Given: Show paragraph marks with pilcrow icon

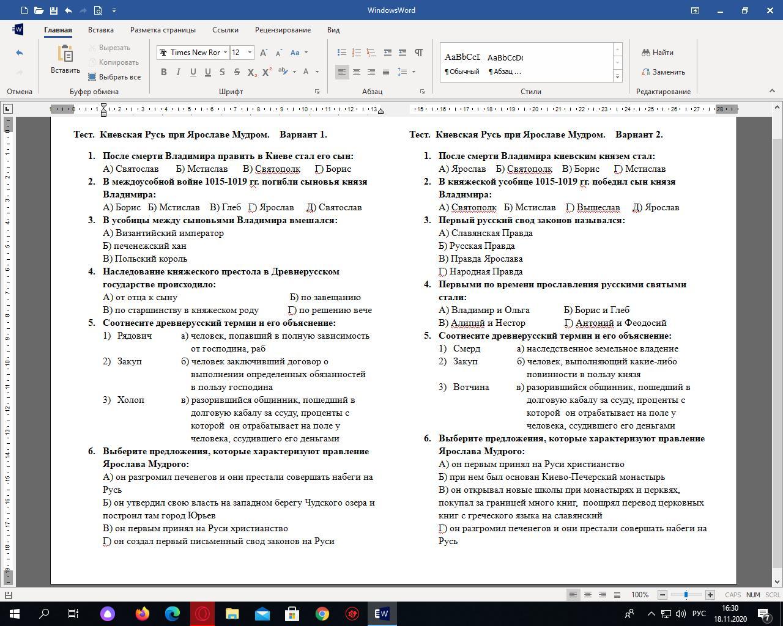Looking at the screenshot, I should tap(418, 53).
